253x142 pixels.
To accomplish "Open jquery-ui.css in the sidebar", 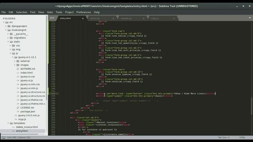I will pos(28,77).
